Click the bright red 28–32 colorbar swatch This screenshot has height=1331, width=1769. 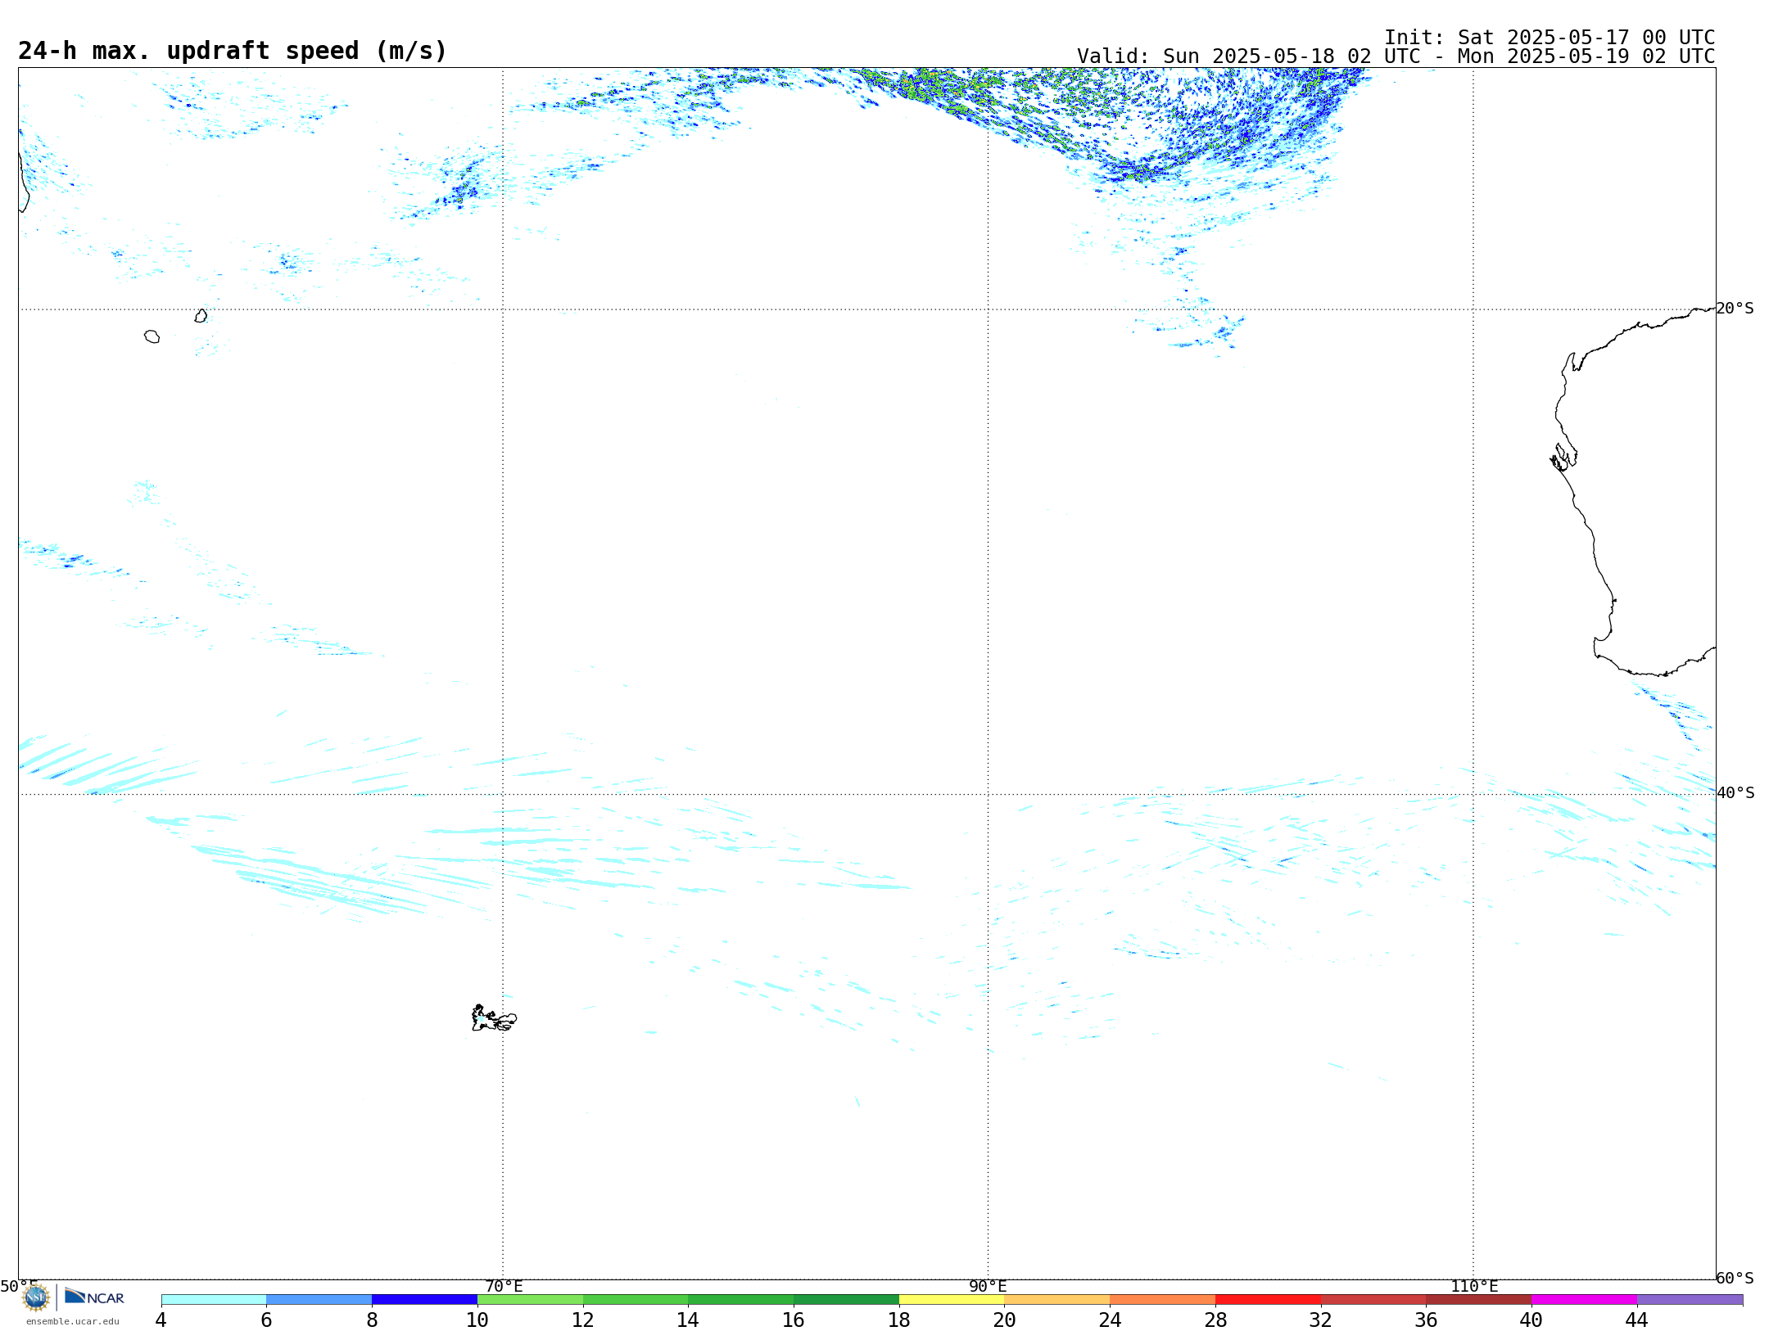point(1269,1300)
